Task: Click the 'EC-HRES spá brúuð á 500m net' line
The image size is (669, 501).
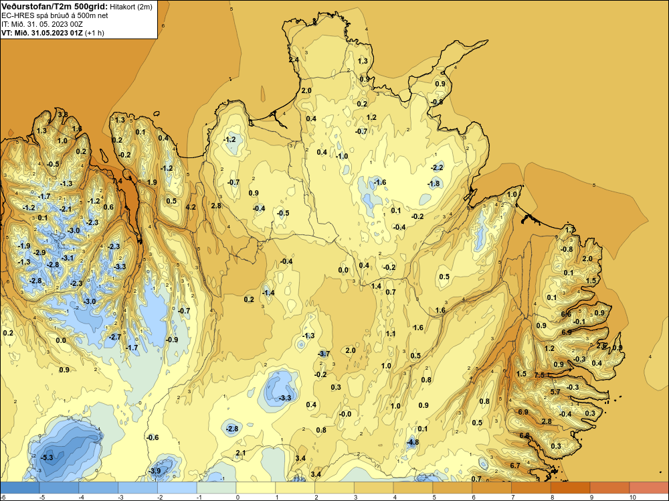Action: tap(55, 15)
